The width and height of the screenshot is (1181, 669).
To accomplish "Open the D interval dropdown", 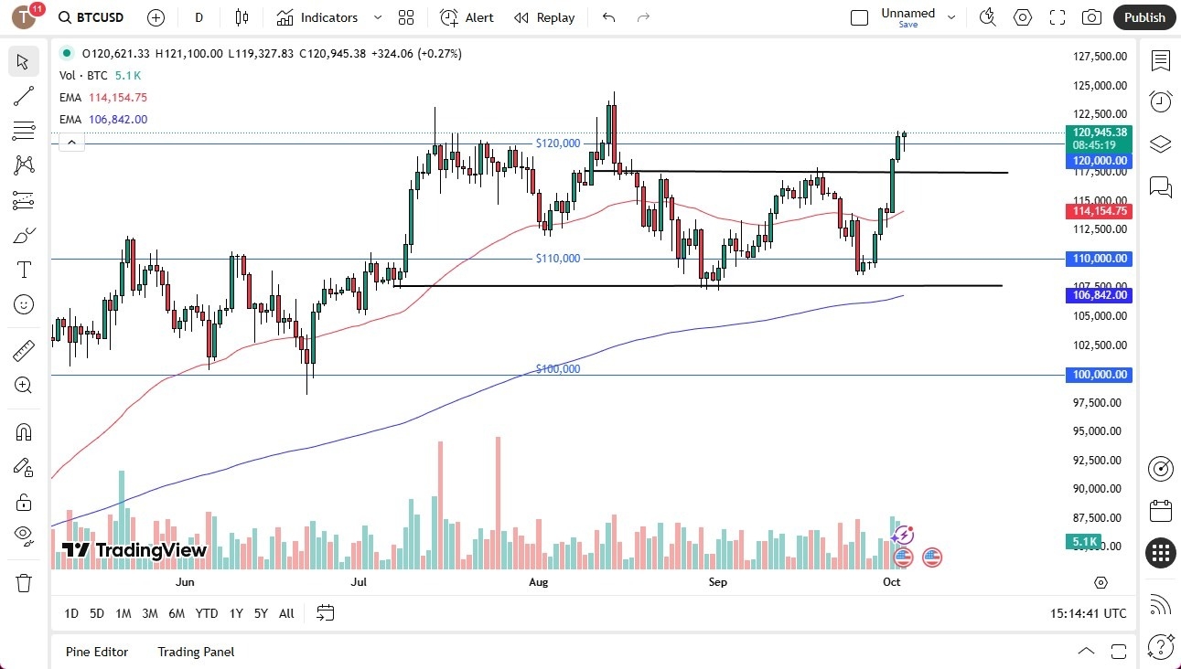I will tap(198, 17).
